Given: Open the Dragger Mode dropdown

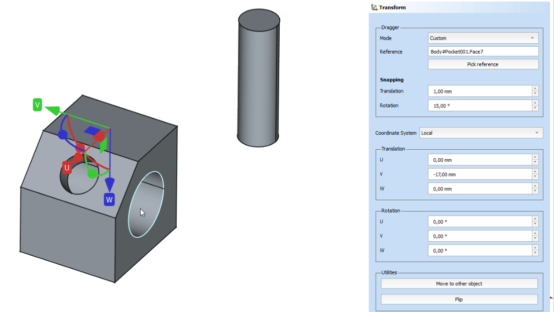Looking at the screenshot, I should coord(483,38).
